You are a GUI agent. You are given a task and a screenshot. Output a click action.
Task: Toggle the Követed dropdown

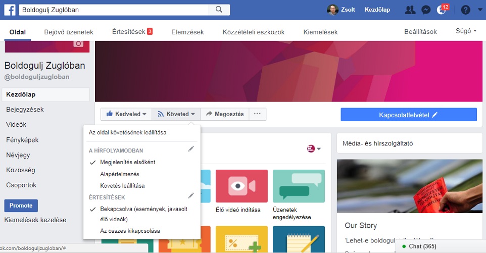click(176, 114)
